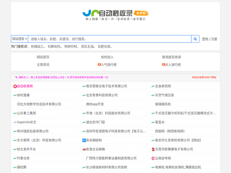Viewport: 231px width, 173px height.
Task: Open the 玻璃钢风机 listing
Action: pos(163,104)
